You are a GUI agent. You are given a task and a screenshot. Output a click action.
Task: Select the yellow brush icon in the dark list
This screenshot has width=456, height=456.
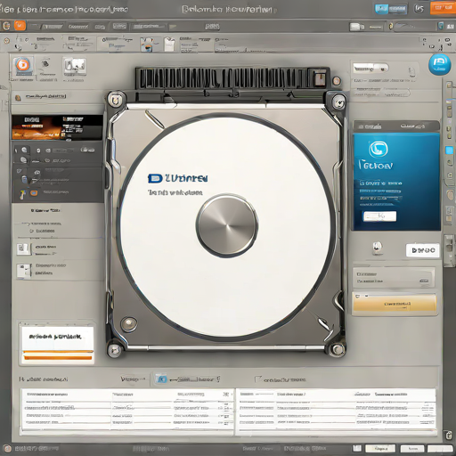tap(22, 194)
